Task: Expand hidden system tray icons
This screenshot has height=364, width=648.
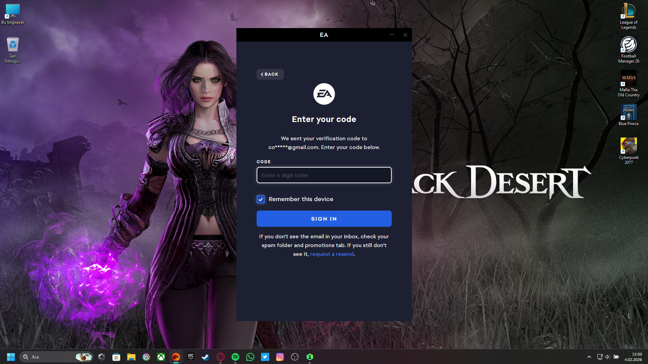Action: [589, 357]
